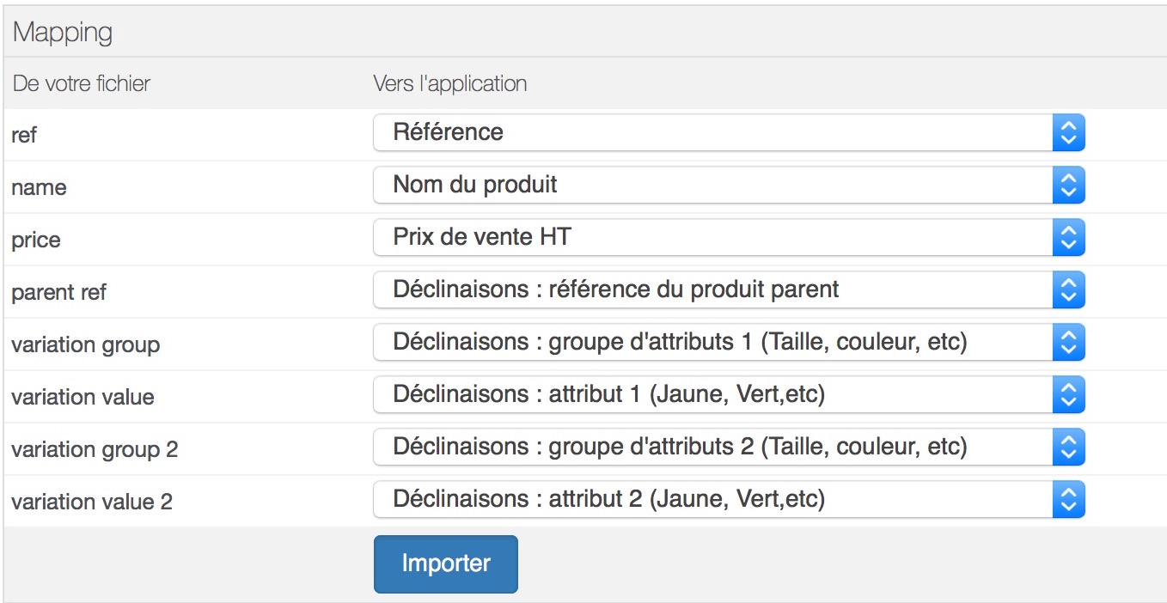This screenshot has height=603, width=1167.
Task: Click the 'variation group' field label
Action: point(85,344)
